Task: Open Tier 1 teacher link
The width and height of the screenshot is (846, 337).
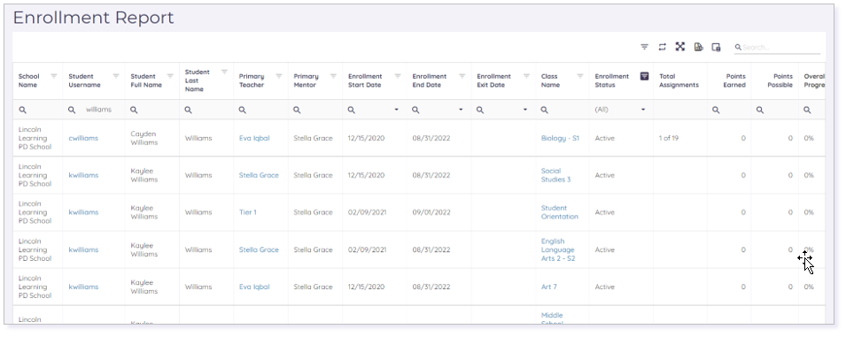Action: pyautogui.click(x=248, y=212)
